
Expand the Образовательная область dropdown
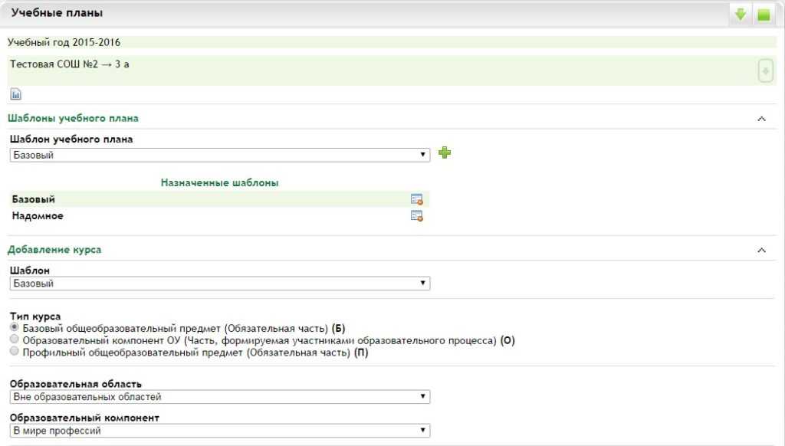220,397
